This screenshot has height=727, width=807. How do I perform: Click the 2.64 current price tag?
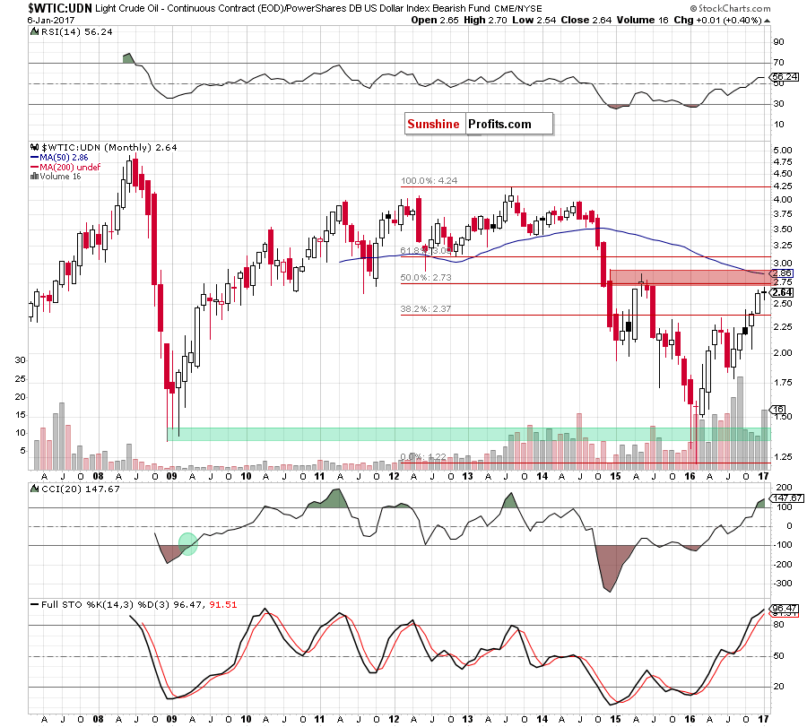[x=783, y=293]
